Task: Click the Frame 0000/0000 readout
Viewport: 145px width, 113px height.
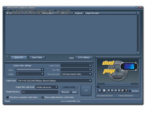Action: click(126, 96)
